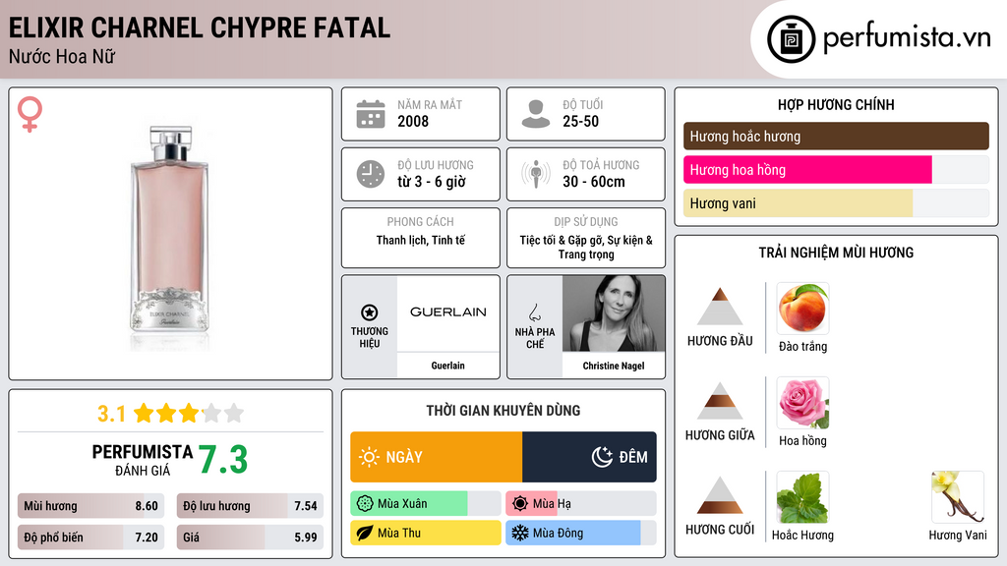Click the star badge icon above Thương hiệu

[x=370, y=312]
